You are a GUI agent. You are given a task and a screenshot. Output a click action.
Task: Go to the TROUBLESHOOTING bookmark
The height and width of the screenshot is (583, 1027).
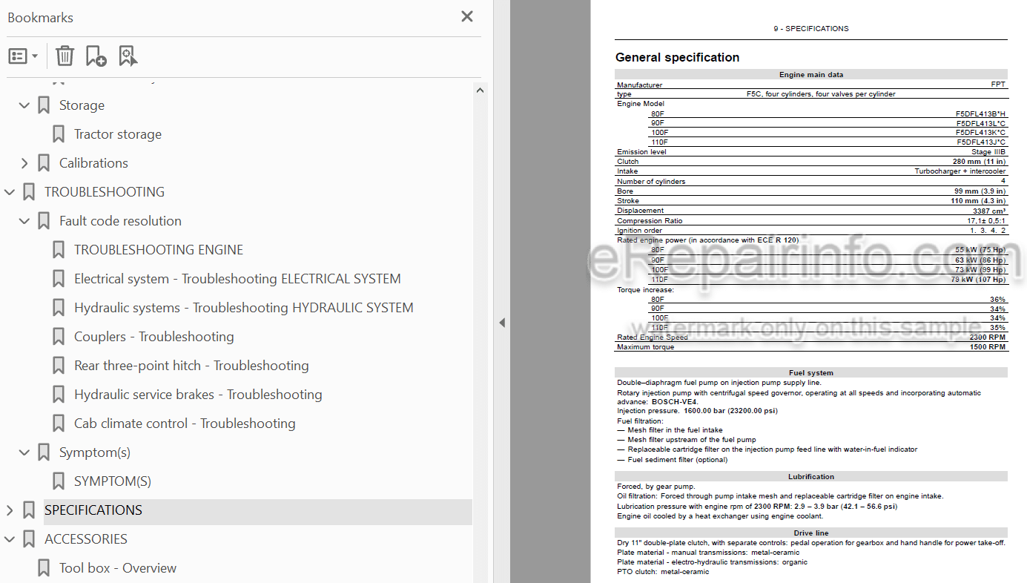(x=105, y=192)
